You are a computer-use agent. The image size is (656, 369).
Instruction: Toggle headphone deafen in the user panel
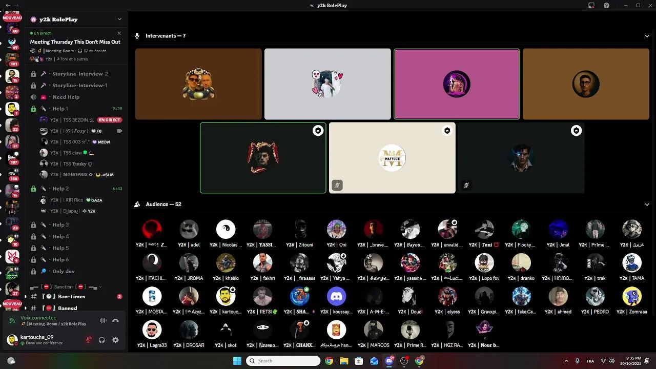pos(102,340)
